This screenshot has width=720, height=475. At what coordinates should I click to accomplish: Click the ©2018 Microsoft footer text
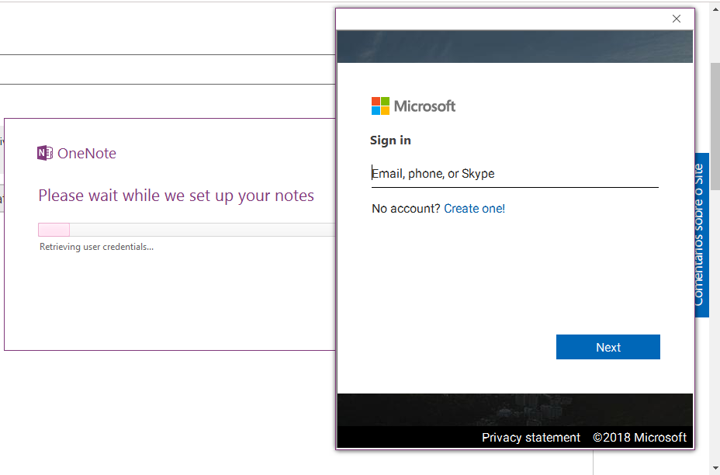[x=639, y=437]
